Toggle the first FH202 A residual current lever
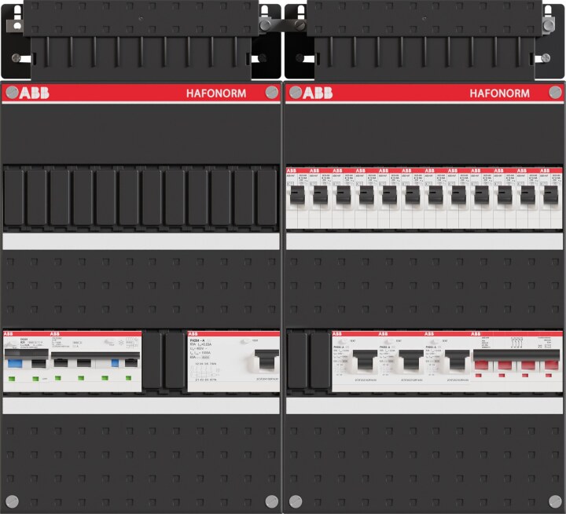This screenshot has width=566, height=514. [365, 360]
